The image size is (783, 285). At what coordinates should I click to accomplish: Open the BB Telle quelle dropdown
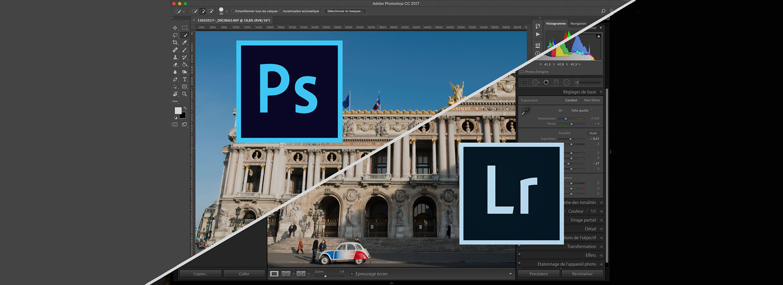[582, 110]
